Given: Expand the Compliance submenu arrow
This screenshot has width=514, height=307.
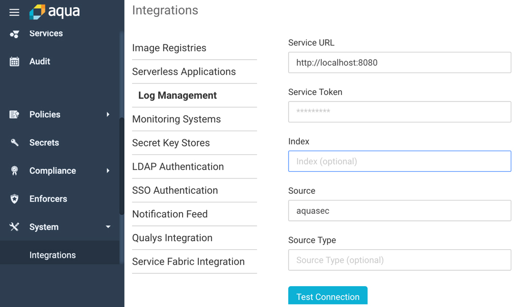Looking at the screenshot, I should 108,170.
